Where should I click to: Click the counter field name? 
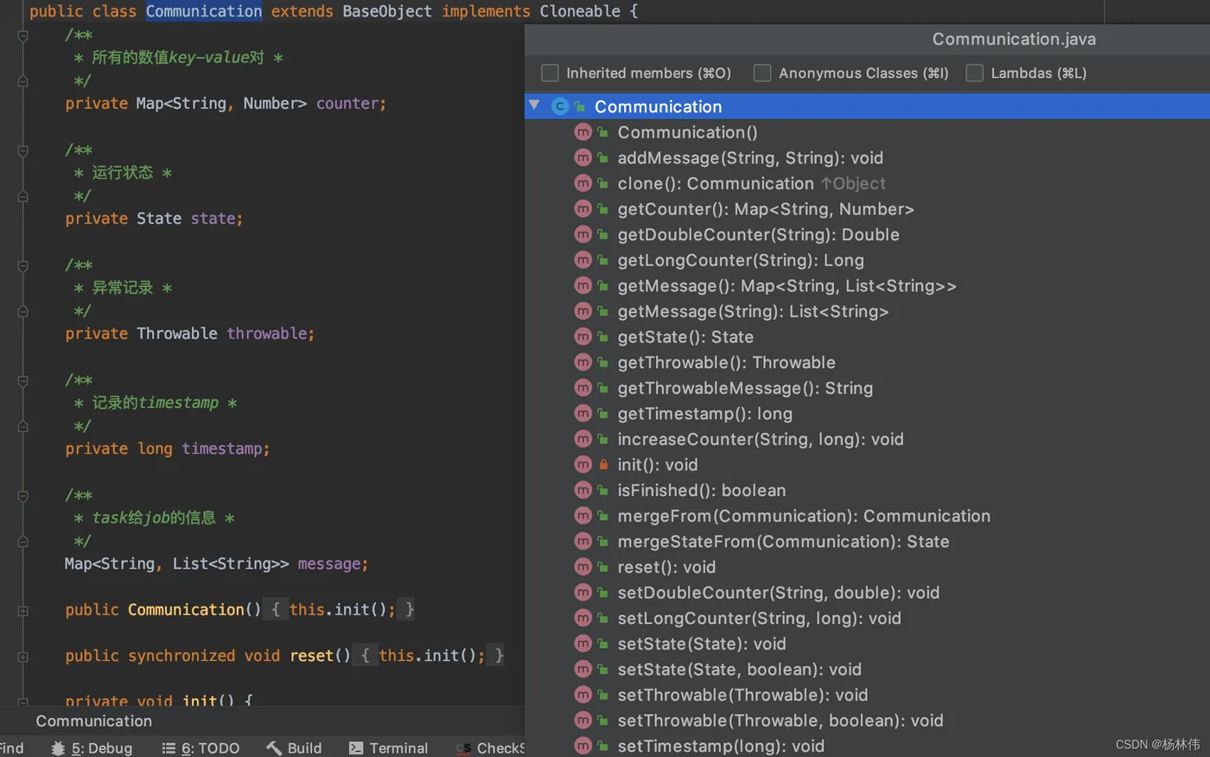(348, 104)
